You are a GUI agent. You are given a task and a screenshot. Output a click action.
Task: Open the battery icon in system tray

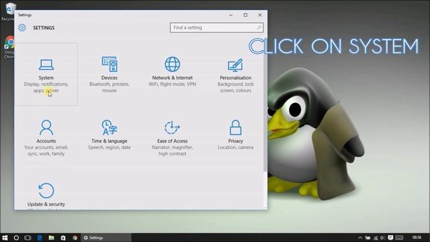(x=368, y=237)
